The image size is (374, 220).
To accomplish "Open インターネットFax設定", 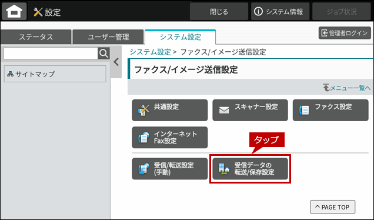I will pyautogui.click(x=170, y=138).
